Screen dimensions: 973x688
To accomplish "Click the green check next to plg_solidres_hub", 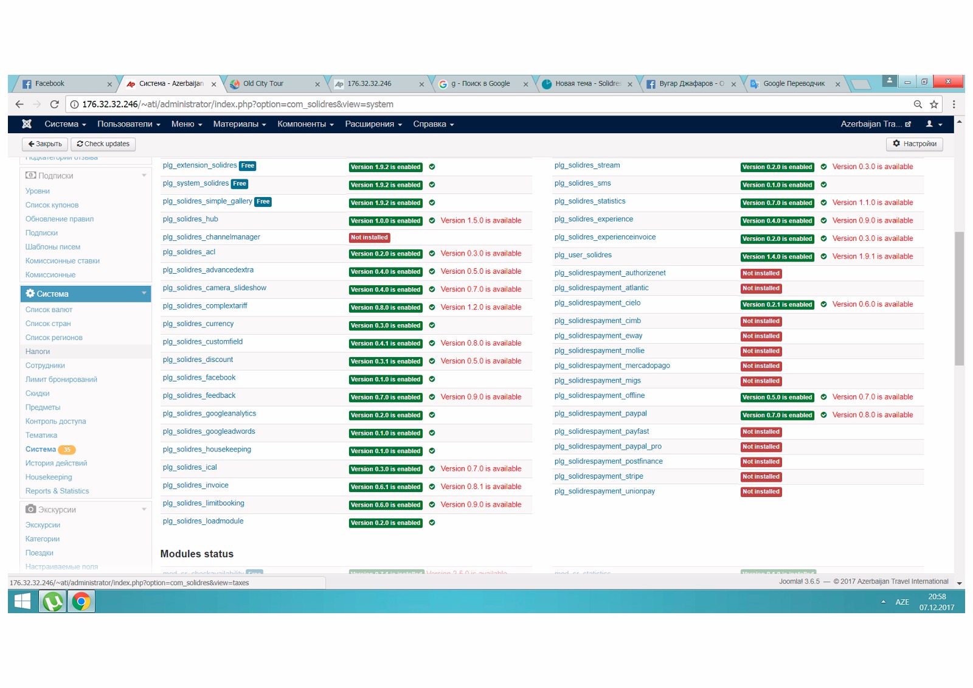I will 432,221.
